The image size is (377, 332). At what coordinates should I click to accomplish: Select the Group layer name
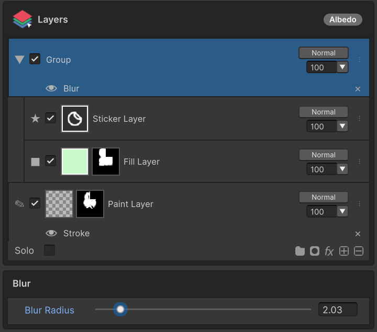tap(59, 60)
